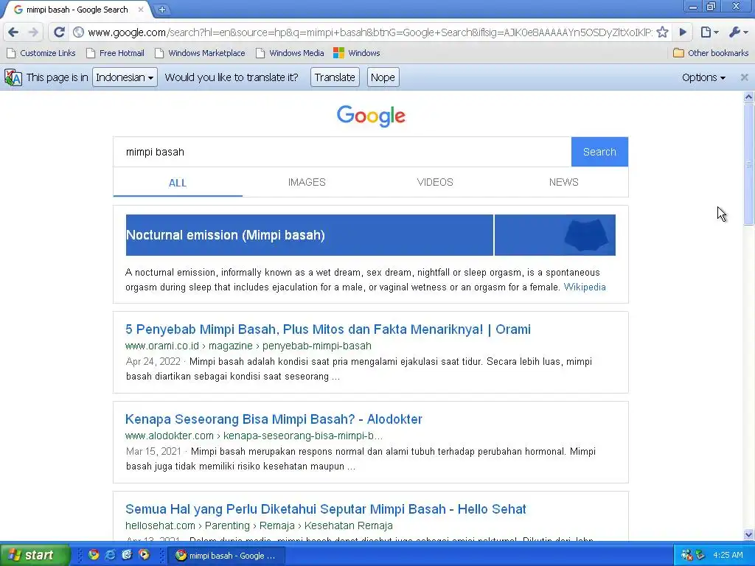Open translate Options dropdown

pos(703,77)
